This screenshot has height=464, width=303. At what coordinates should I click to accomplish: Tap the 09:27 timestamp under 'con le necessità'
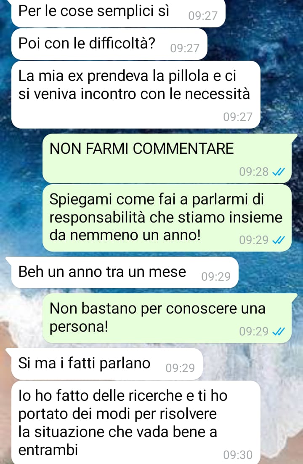pyautogui.click(x=238, y=117)
